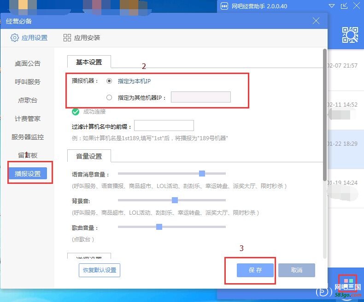Select the 指定为其他机器IP radio button
Screen dimensions: 364x302
click(109, 97)
